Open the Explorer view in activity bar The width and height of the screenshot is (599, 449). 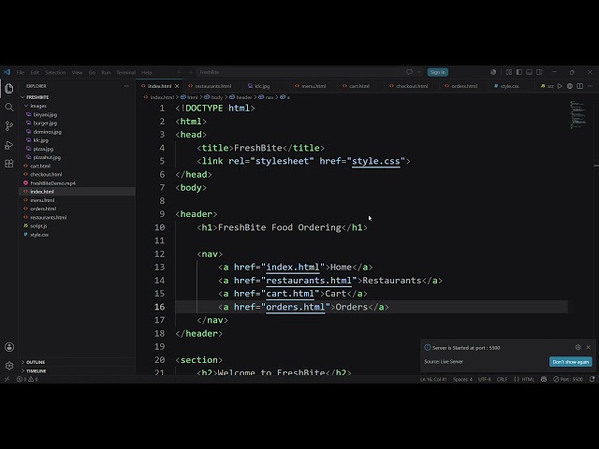click(x=9, y=89)
